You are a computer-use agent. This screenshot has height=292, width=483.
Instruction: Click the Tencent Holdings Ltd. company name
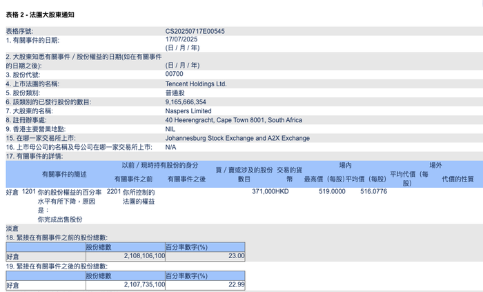[x=196, y=84]
